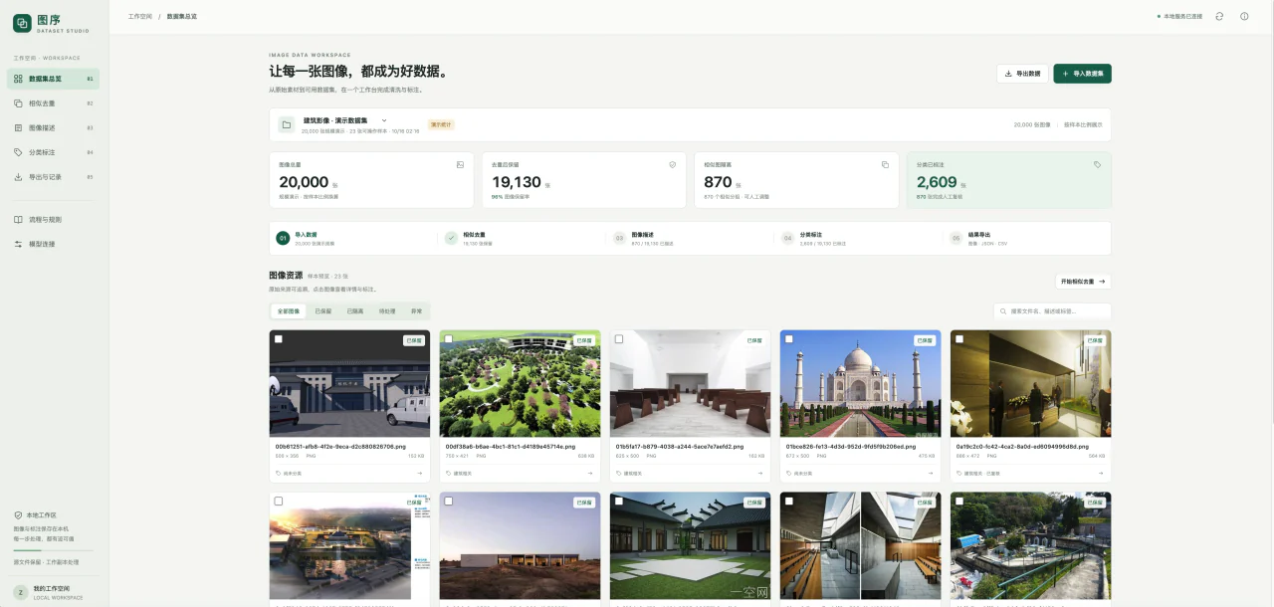Click the shield icon beside 本地工作区
Screen dimensions: 1274x607
point(18,515)
